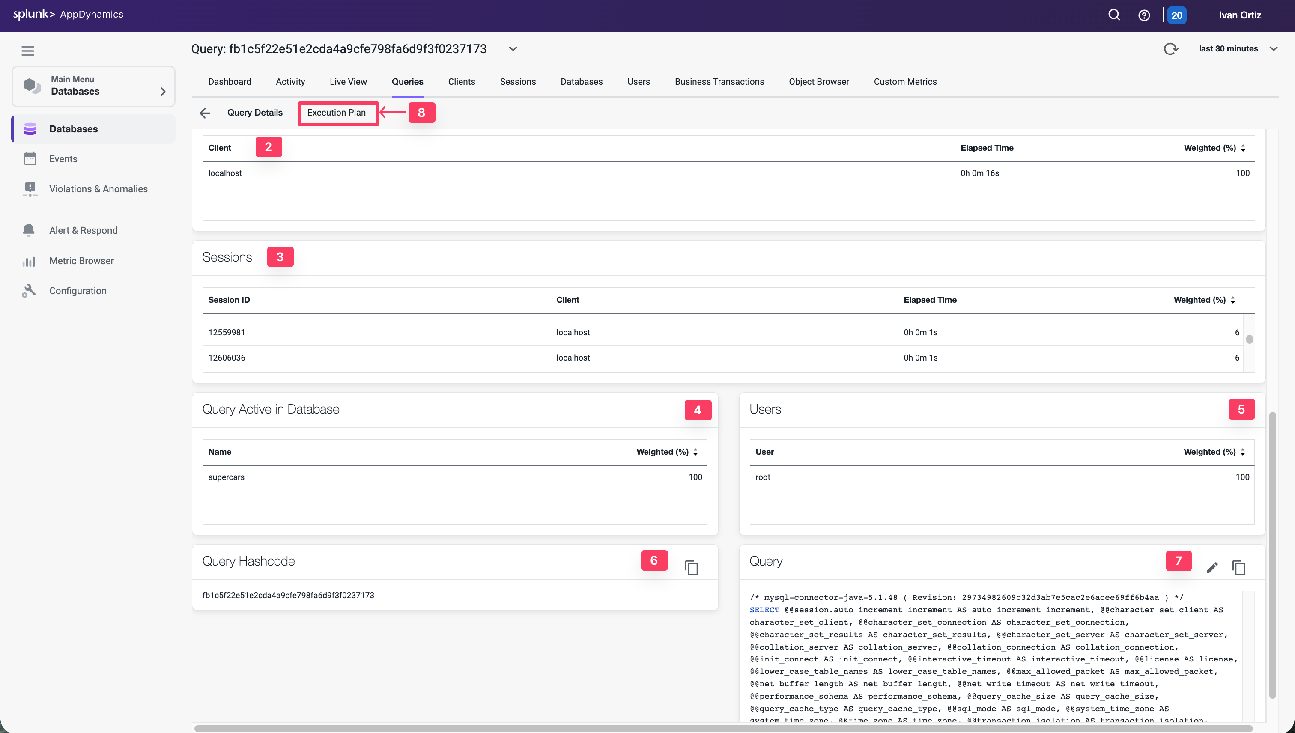Expand the query name dropdown arrow
This screenshot has height=733, width=1295.
point(513,48)
